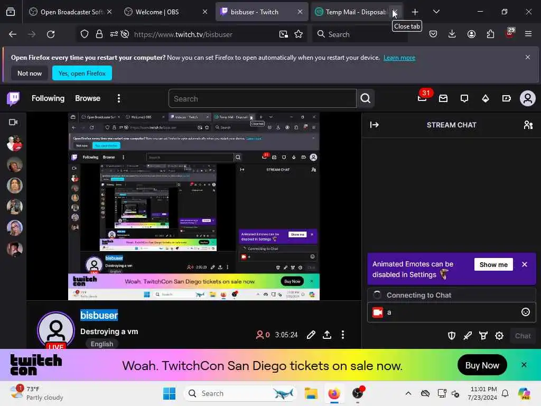The image size is (541, 406).
Task: Click the Get Bits diamond icon
Action: [x=486, y=99]
